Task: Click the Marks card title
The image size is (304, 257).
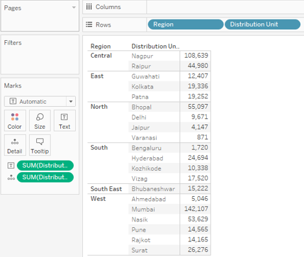Action: pyautogui.click(x=13, y=85)
